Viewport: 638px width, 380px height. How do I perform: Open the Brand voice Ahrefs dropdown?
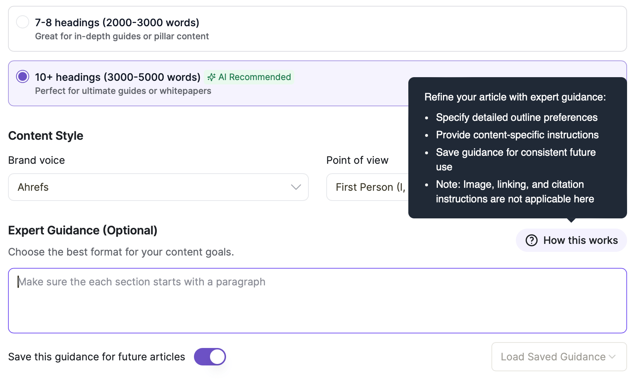[x=158, y=187]
